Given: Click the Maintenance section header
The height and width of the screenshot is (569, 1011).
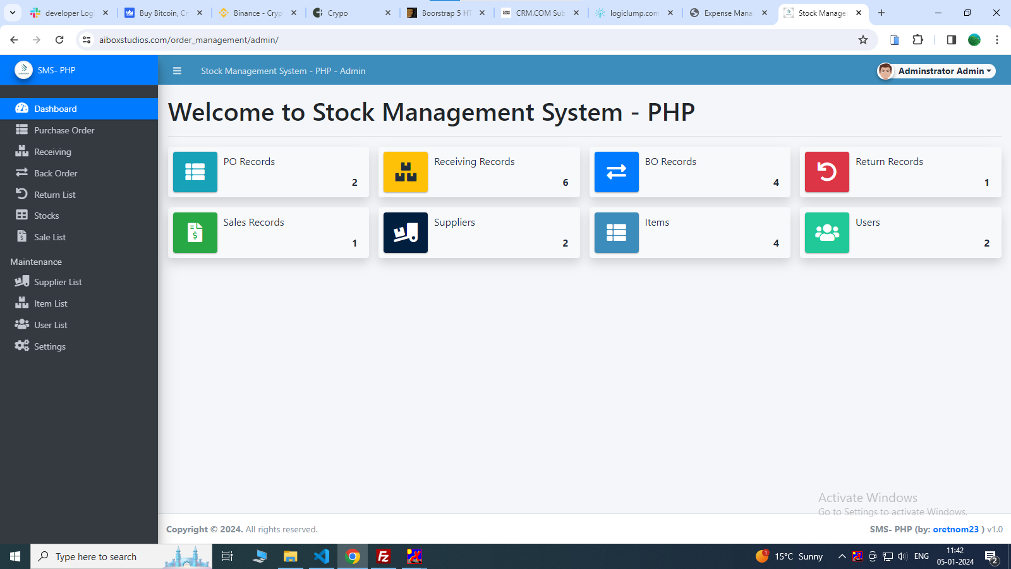Looking at the screenshot, I should 36,262.
